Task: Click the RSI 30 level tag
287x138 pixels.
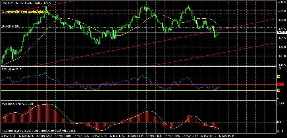Action: [x=278, y=90]
